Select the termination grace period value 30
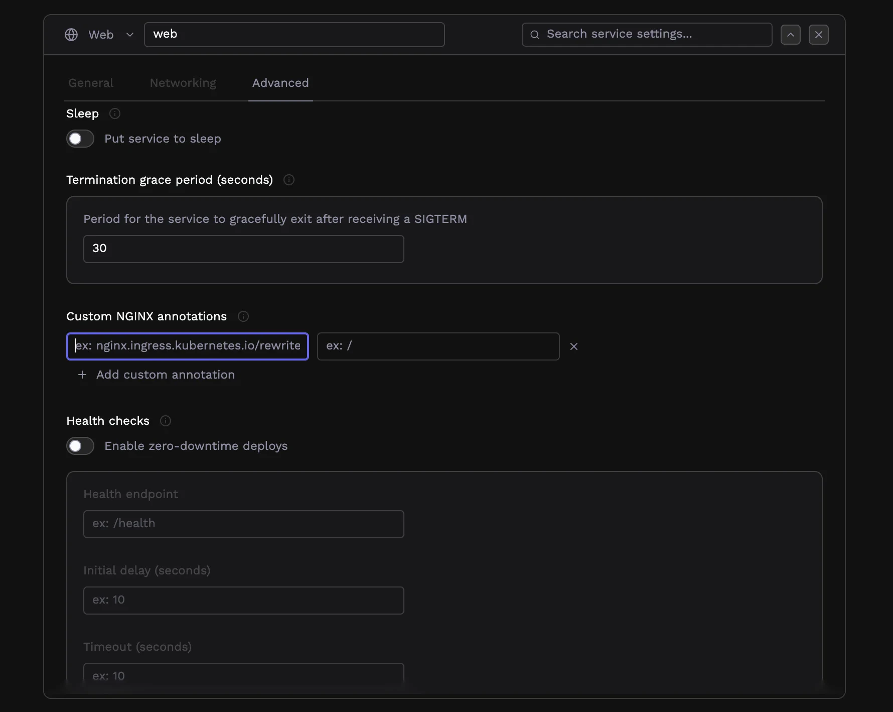Image resolution: width=893 pixels, height=712 pixels. 243,249
